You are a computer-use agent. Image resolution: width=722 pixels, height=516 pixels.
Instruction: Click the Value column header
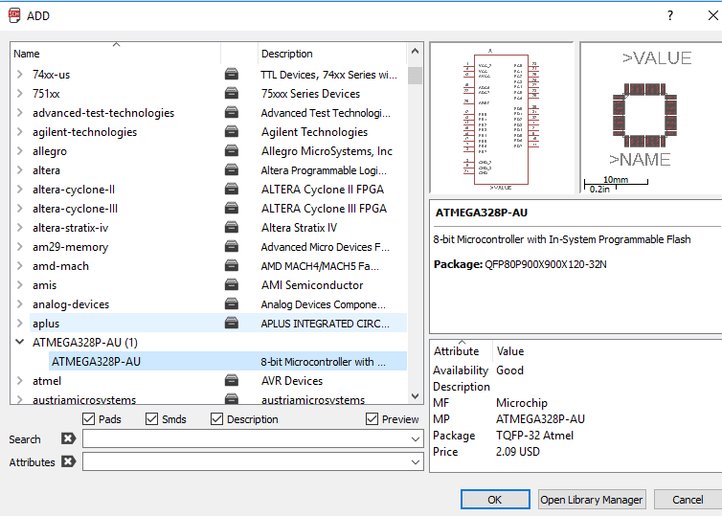coord(510,351)
